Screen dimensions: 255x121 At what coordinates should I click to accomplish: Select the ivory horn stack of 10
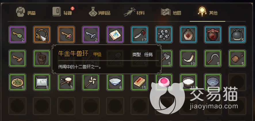click(x=189, y=58)
